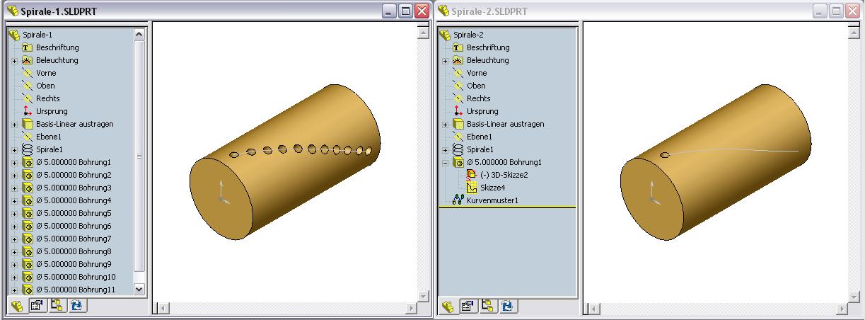Select 'Ø 5.000000 Bohrung3' text in Spirale-1
This screenshot has width=865, height=320.
74,188
